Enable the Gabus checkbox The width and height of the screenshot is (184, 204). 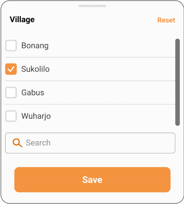(x=11, y=92)
